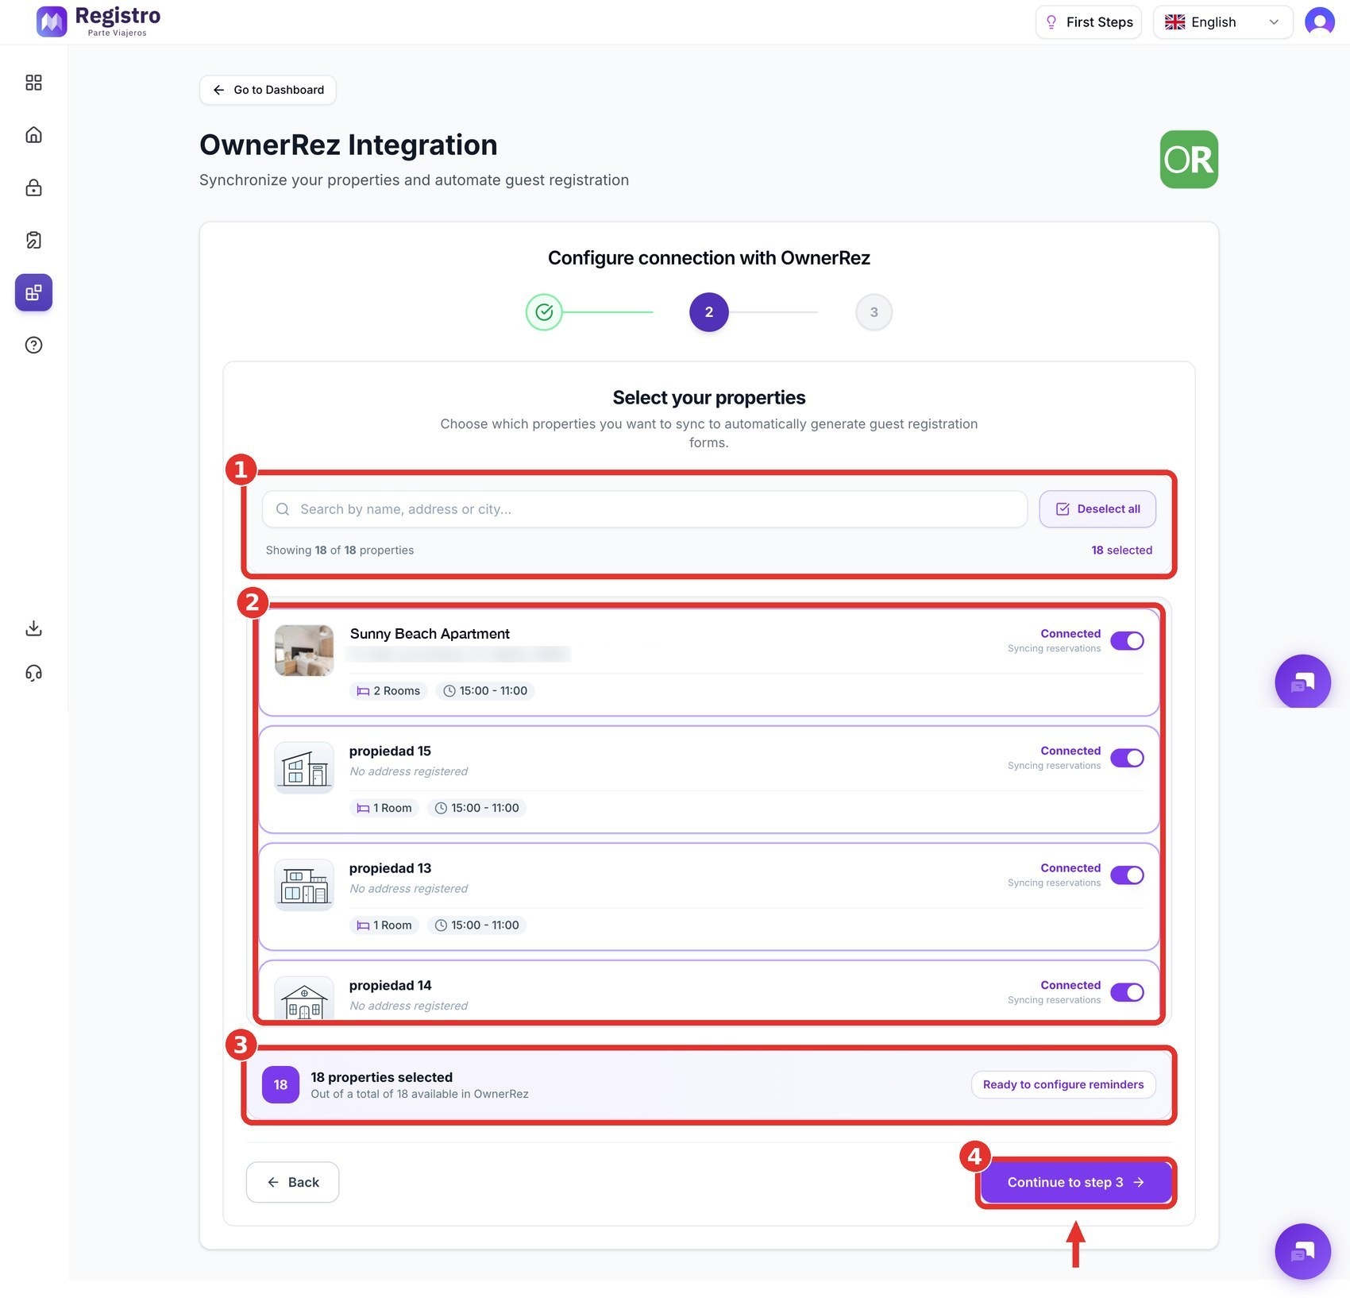Click the green OwnerRez OR logo
This screenshot has height=1298, width=1350.
[1189, 159]
